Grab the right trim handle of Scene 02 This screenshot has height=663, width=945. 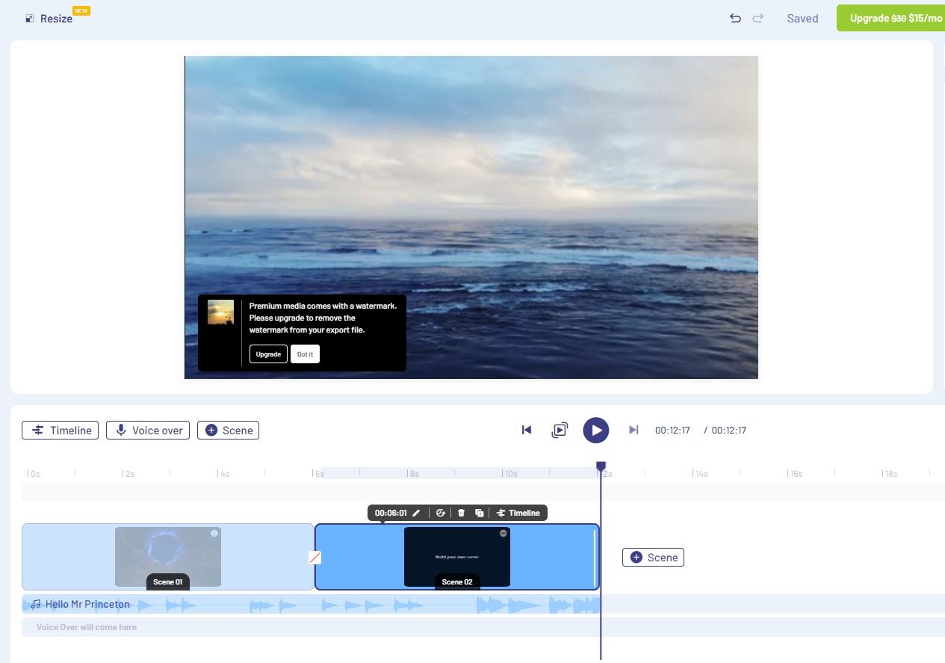click(x=595, y=557)
